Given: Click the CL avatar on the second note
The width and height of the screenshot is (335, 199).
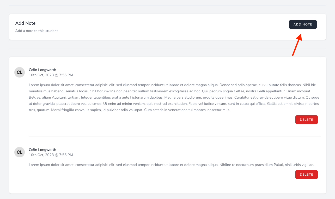Looking at the screenshot, I should 20,152.
